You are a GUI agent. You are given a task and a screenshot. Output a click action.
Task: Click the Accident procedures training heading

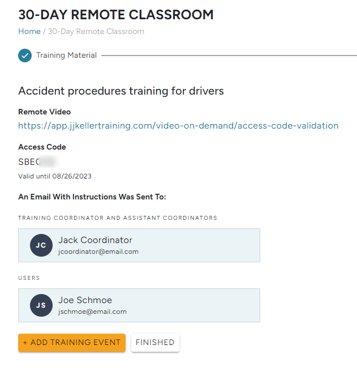tap(121, 91)
